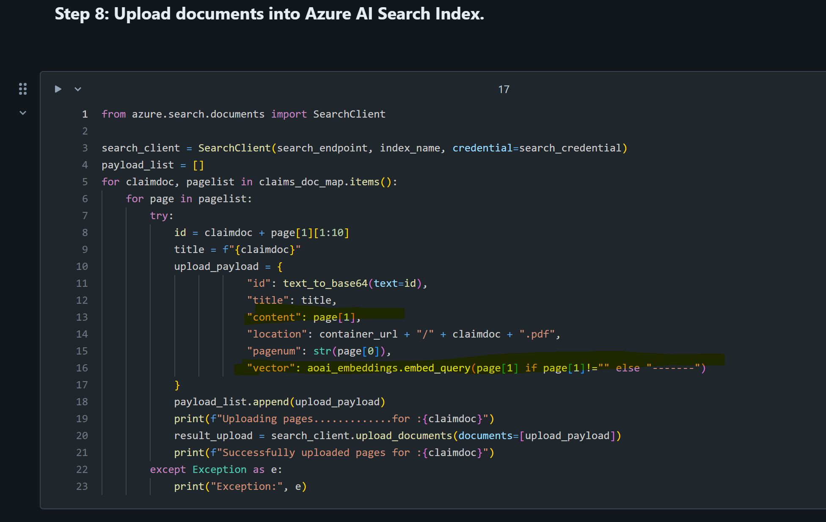This screenshot has height=522, width=826.
Task: Click container_url in location line
Action: click(x=358, y=334)
